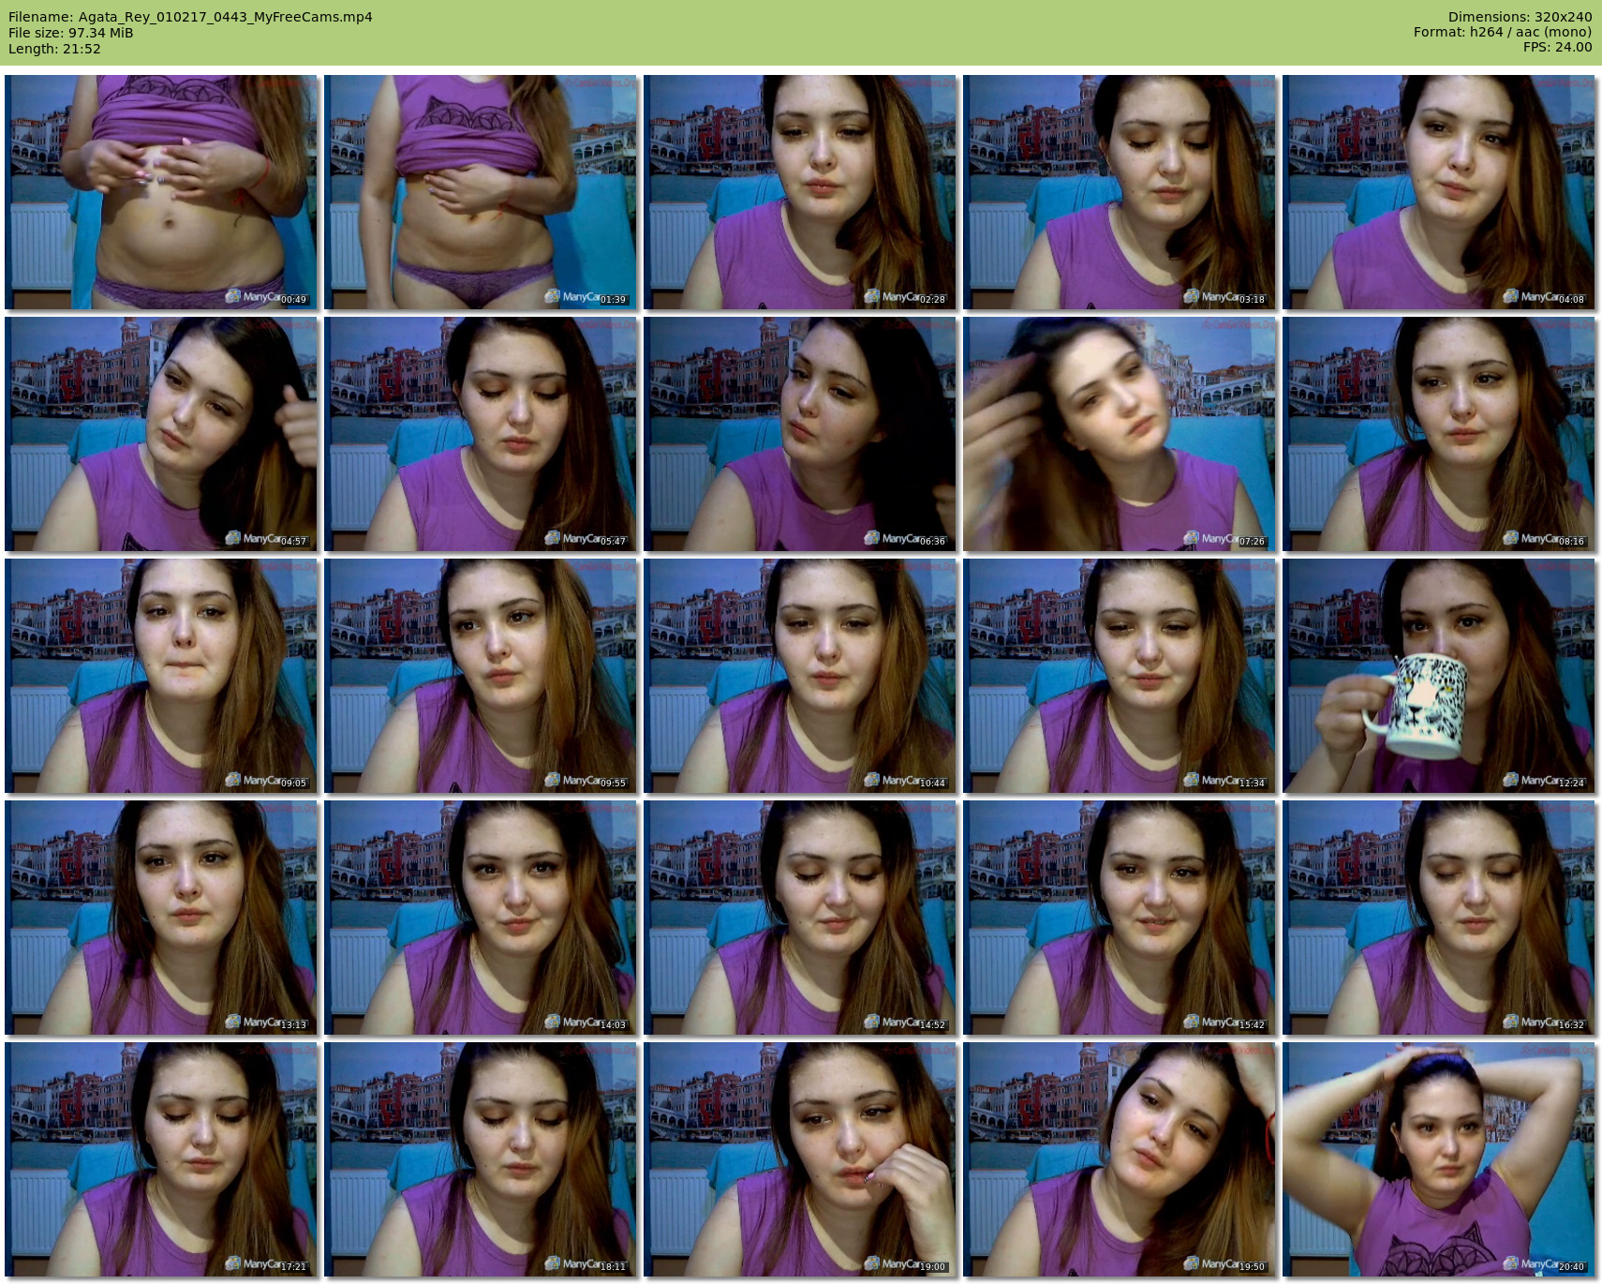The image size is (1602, 1284).
Task: Click the thumbnail marked 04:57
Action: 161,434
